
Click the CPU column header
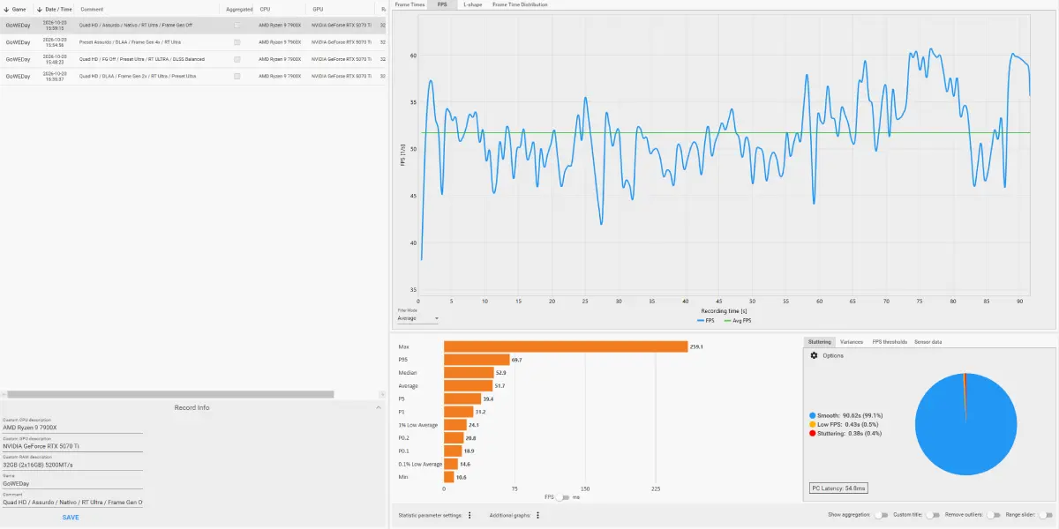coord(265,9)
